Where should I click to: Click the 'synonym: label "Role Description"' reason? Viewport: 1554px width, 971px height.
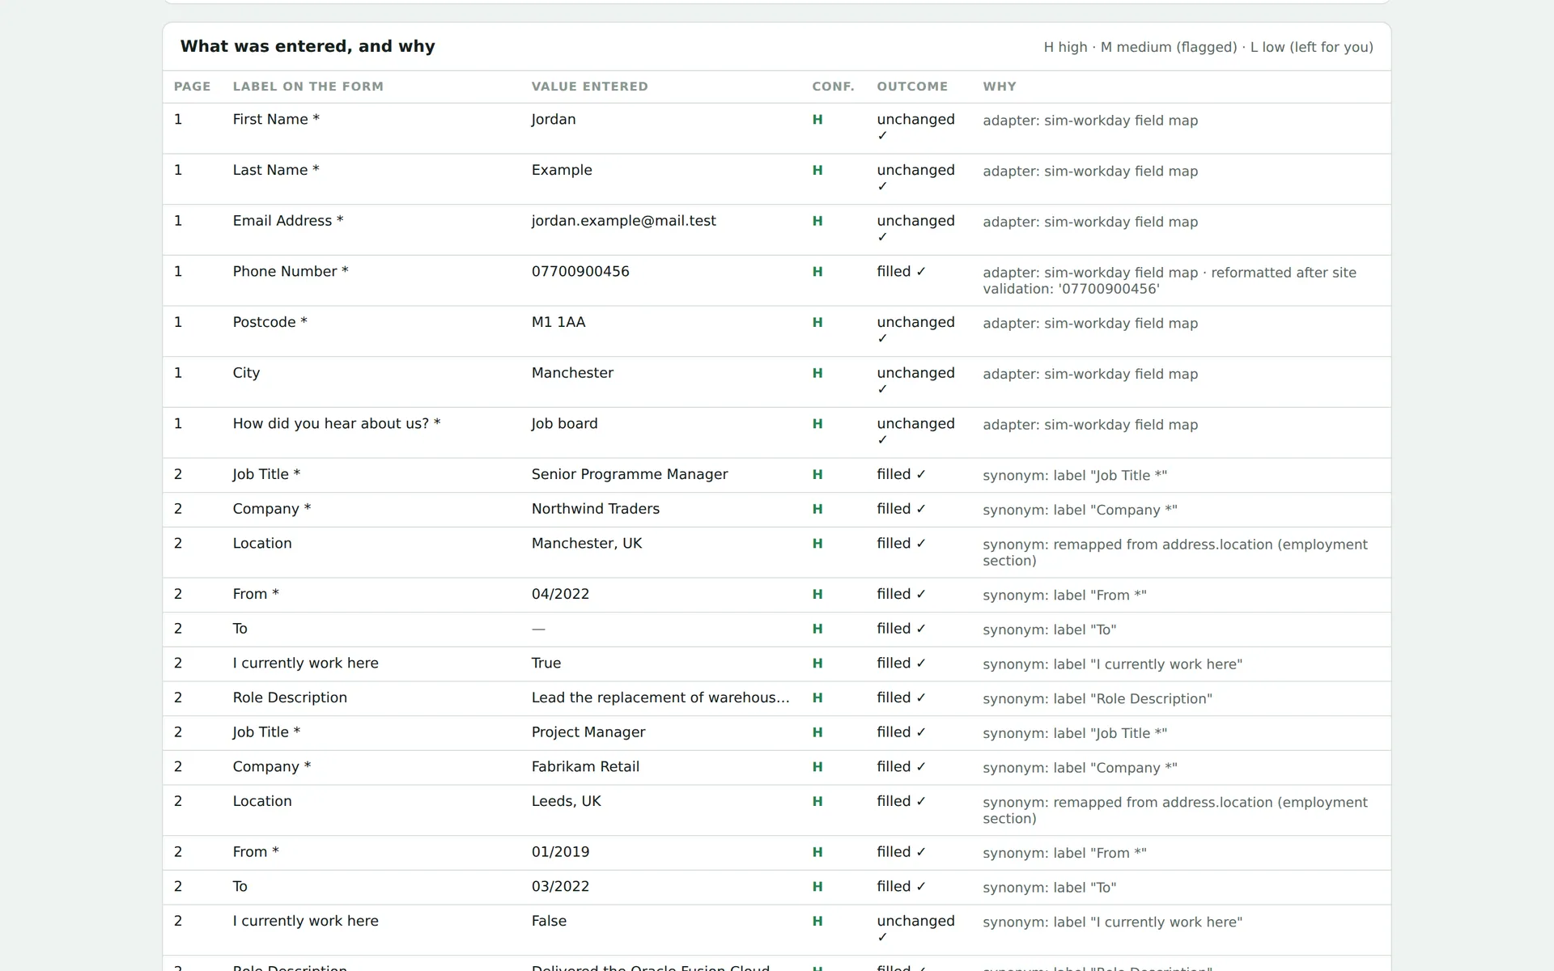click(x=1098, y=699)
